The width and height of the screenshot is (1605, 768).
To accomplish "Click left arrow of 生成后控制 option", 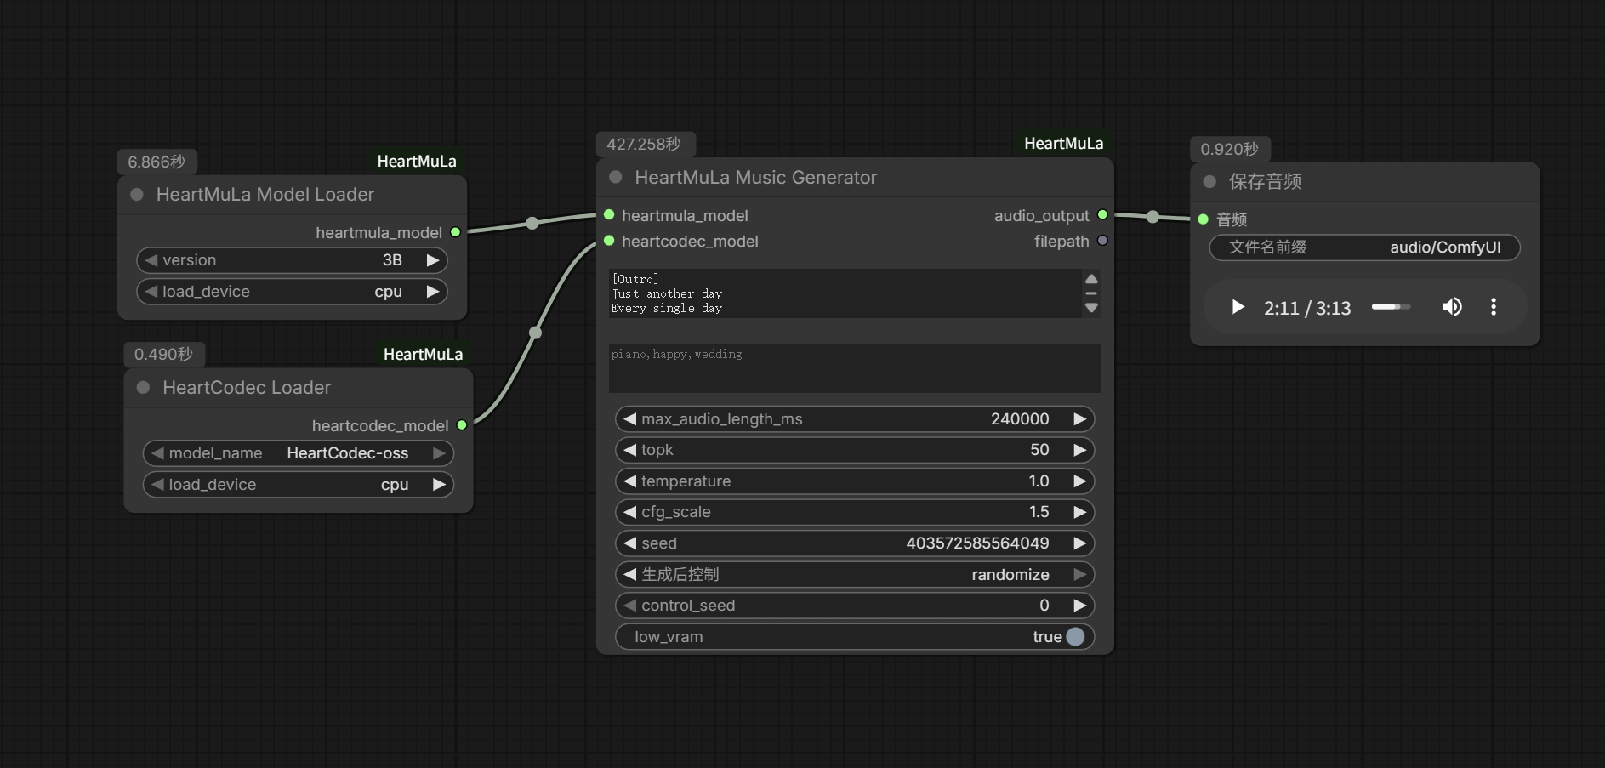I will click(x=630, y=575).
